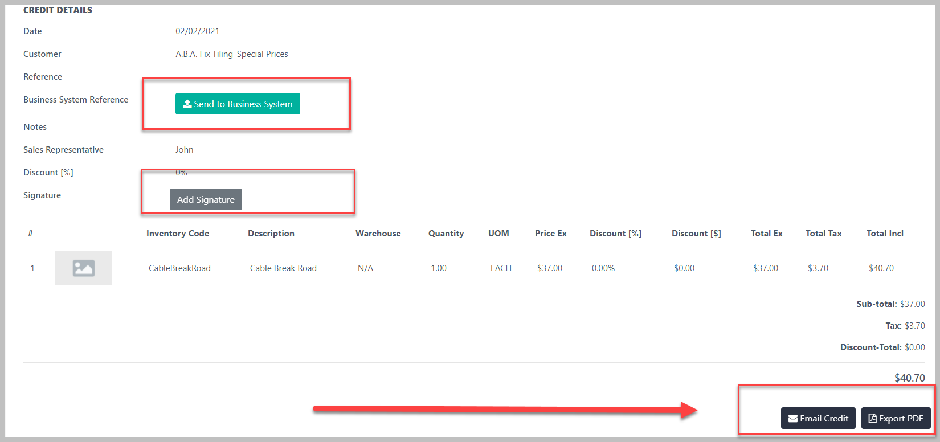This screenshot has width=940, height=442.
Task: Export the credit as PDF
Action: coord(896,418)
